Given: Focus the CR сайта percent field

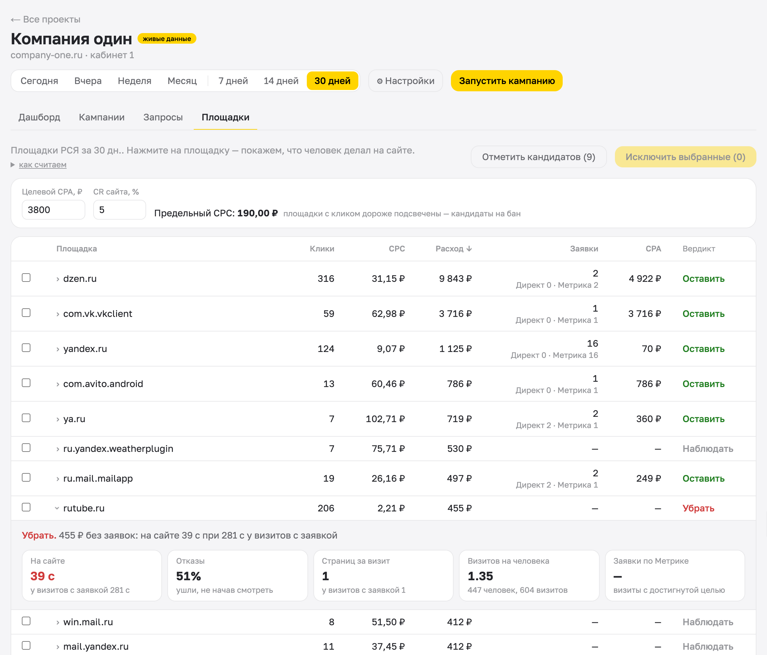Looking at the screenshot, I should click(120, 210).
